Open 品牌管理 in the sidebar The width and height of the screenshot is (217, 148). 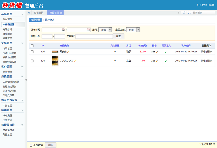pyautogui.click(x=7, y=38)
